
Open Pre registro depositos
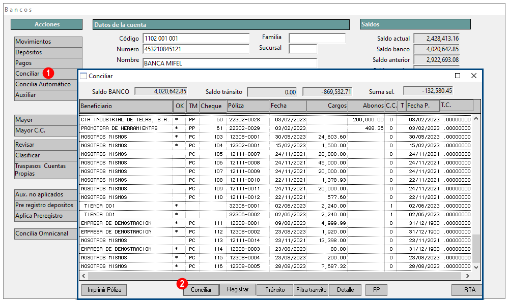pyautogui.click(x=46, y=205)
